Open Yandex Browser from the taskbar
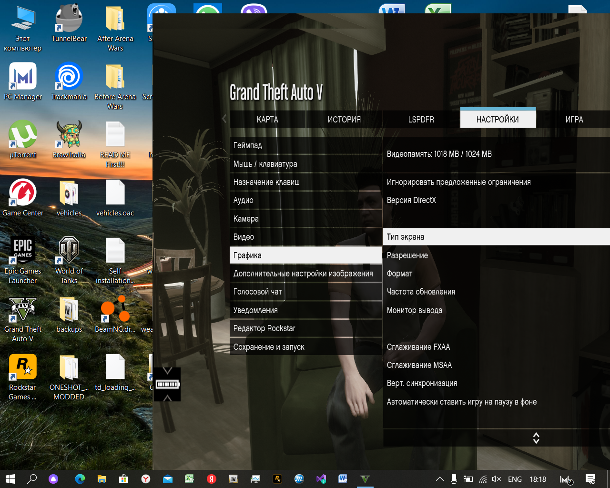Image resolution: width=610 pixels, height=488 pixels. click(x=146, y=479)
